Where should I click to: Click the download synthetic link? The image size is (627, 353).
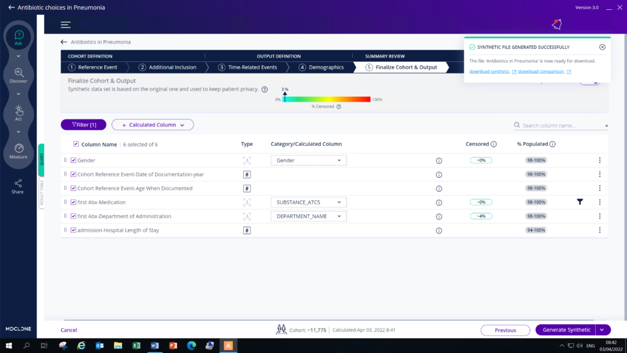(x=492, y=72)
